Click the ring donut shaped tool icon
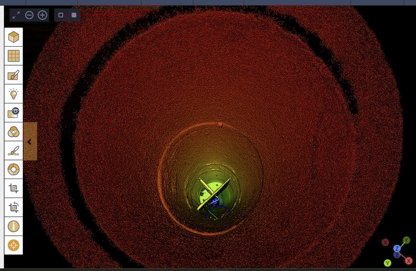 click(x=13, y=170)
